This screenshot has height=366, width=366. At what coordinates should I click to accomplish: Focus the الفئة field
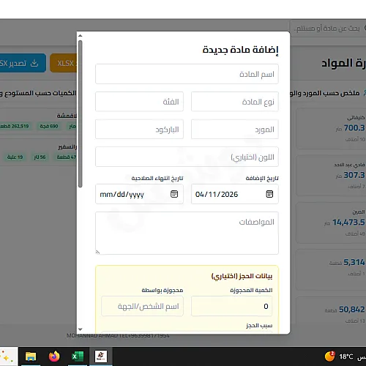139,102
